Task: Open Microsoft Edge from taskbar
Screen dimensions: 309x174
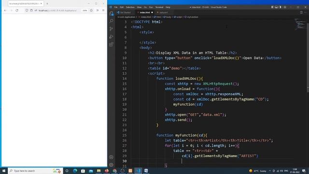Action: [75, 171]
